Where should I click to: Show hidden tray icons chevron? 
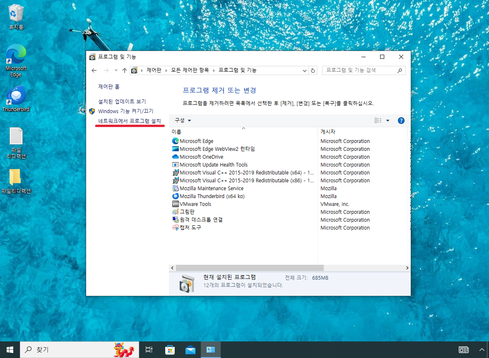[x=482, y=350]
